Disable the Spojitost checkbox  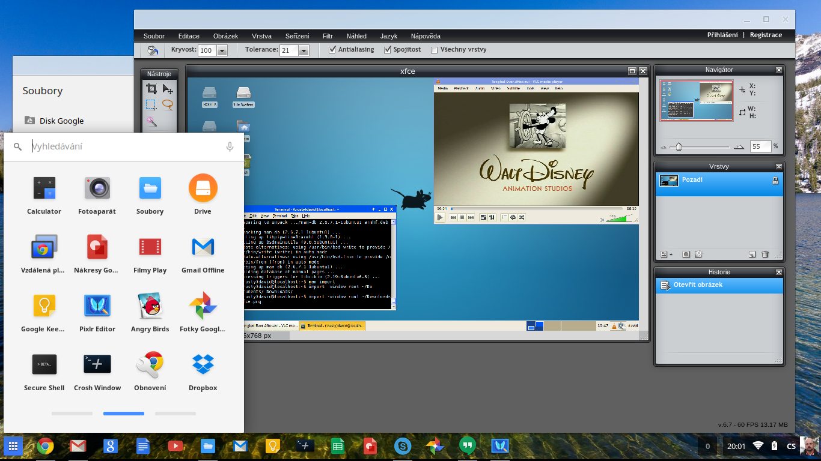387,49
